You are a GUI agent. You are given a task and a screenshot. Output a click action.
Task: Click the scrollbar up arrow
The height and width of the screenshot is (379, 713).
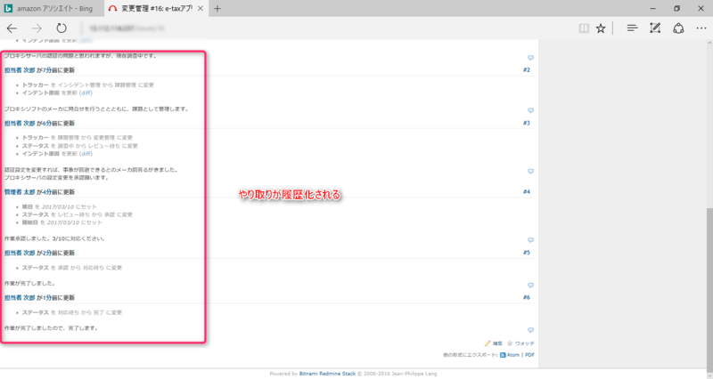709,43
